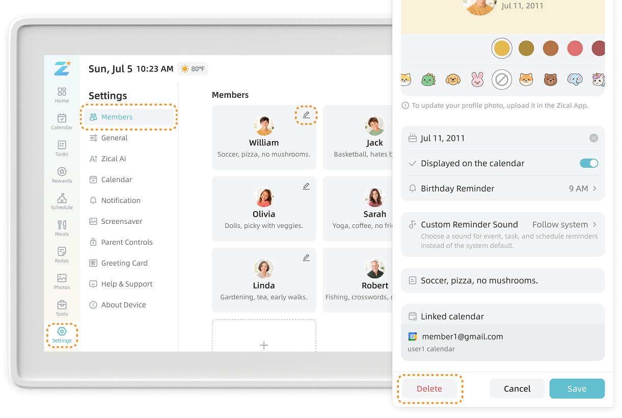
Task: Toggle Displayed on the calendar switch
Action: click(x=589, y=163)
